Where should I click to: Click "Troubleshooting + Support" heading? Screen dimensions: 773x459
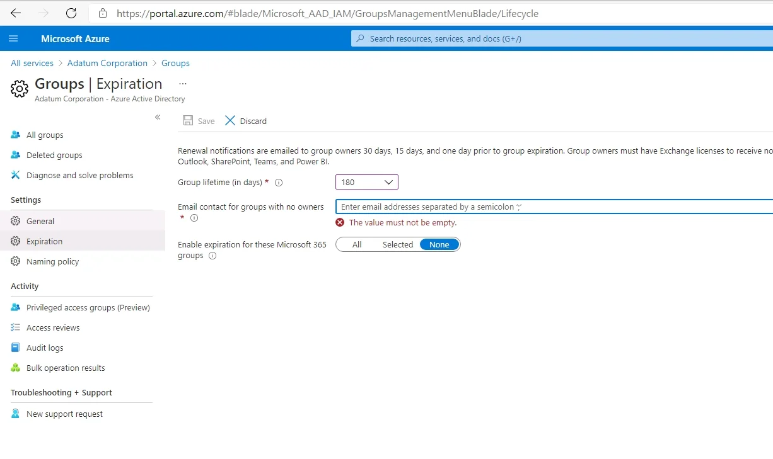pyautogui.click(x=61, y=392)
